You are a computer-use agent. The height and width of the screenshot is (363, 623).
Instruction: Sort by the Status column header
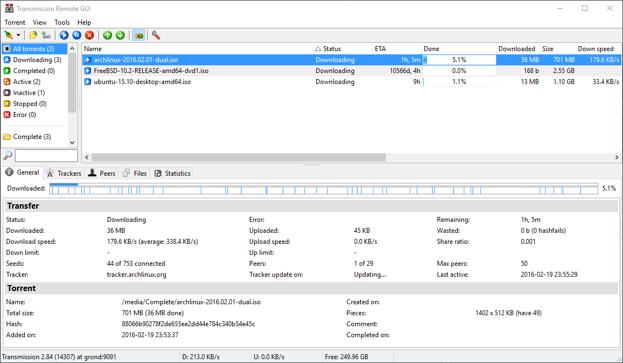click(x=343, y=49)
